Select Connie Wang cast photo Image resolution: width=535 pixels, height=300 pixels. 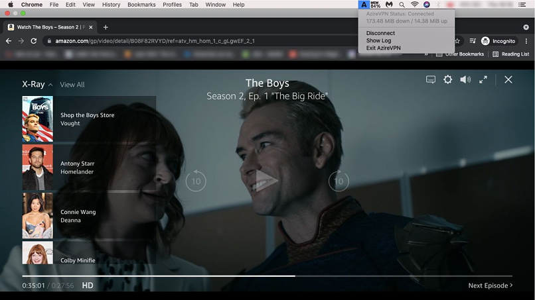tap(38, 215)
